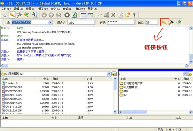Open the 窗口 menu
This screenshot has height=131, width=193.
(x=80, y=9)
